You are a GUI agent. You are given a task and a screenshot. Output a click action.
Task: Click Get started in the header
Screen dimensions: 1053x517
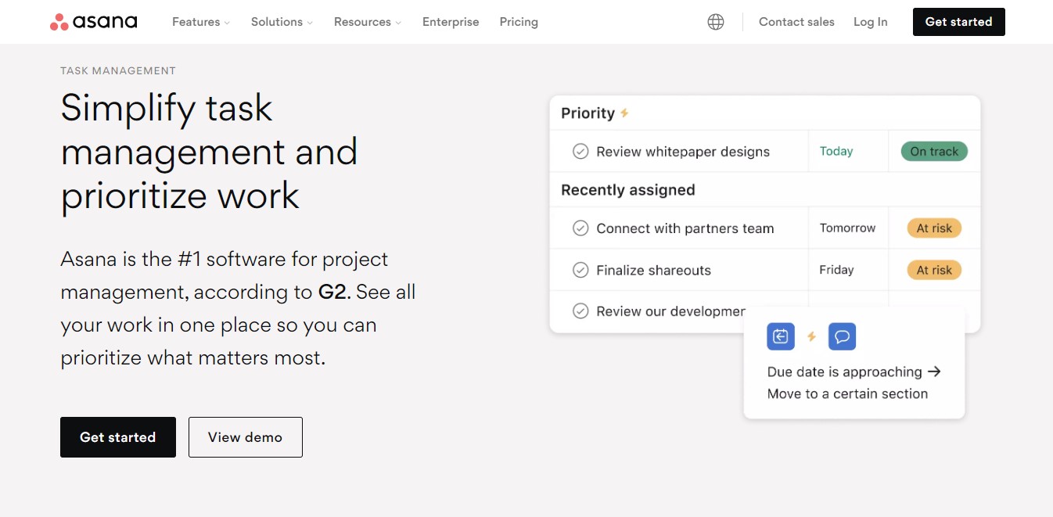point(958,22)
